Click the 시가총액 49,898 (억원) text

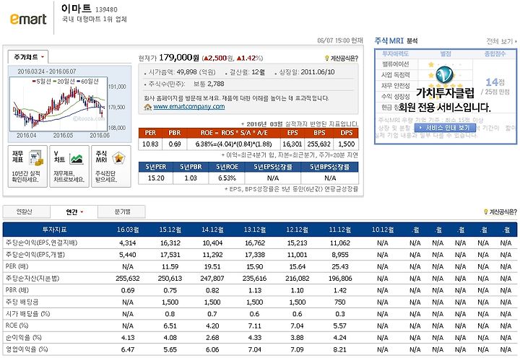182,72
